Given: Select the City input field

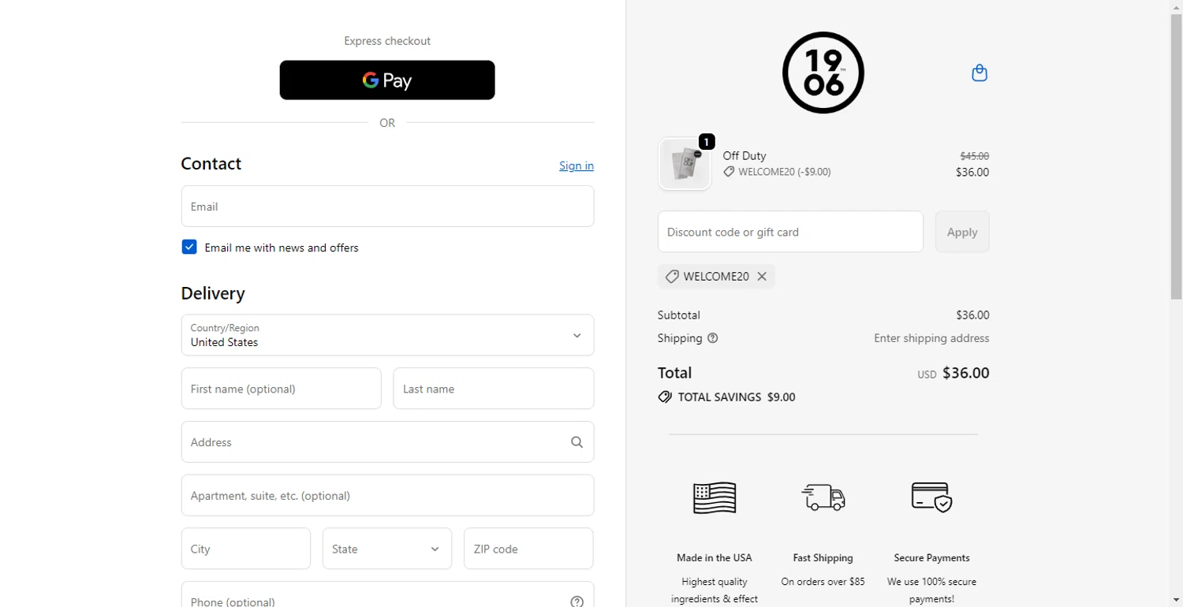Looking at the screenshot, I should click(246, 549).
